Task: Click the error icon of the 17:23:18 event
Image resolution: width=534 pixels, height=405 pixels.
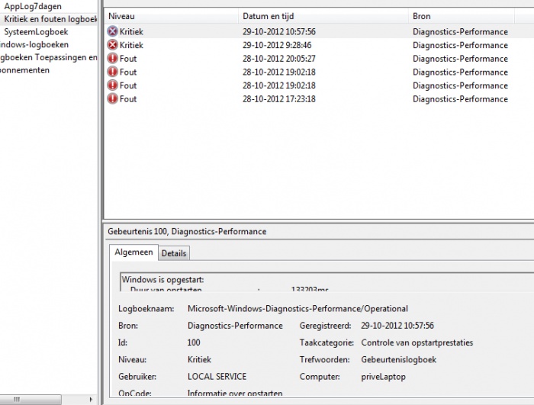Action: (x=113, y=99)
